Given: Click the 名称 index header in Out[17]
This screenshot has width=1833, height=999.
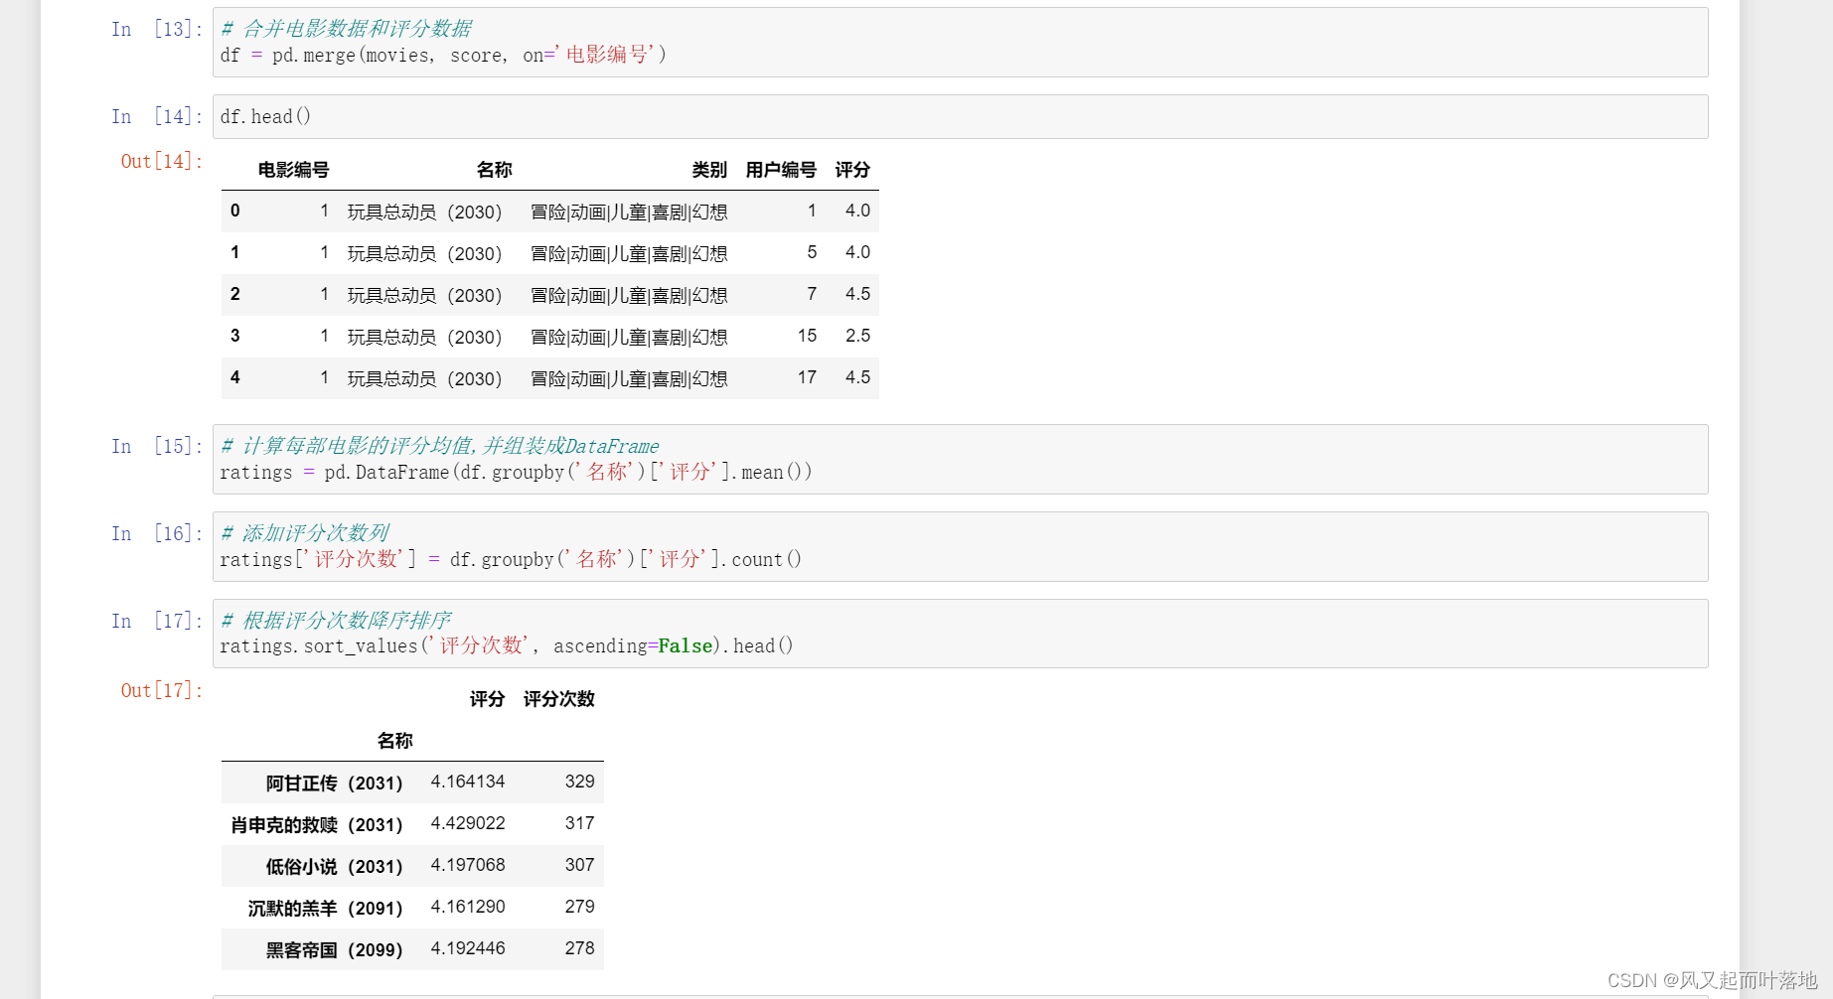Looking at the screenshot, I should click(394, 741).
